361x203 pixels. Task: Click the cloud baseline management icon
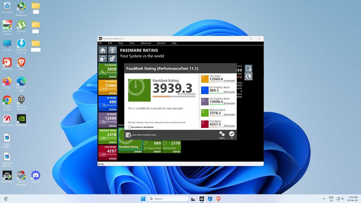[103, 59]
